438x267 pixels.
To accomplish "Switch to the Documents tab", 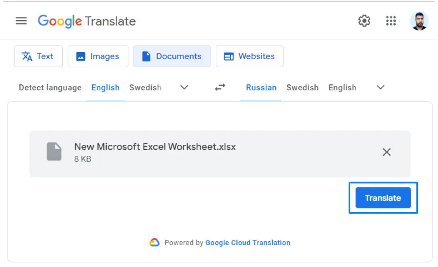I will pyautogui.click(x=172, y=56).
